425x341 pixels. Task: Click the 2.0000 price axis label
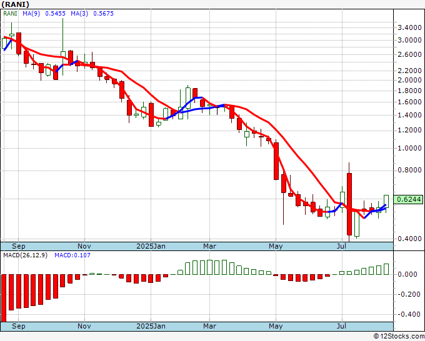click(409, 80)
